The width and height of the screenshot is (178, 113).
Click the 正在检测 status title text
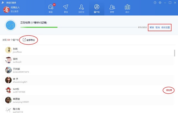point(34,23)
